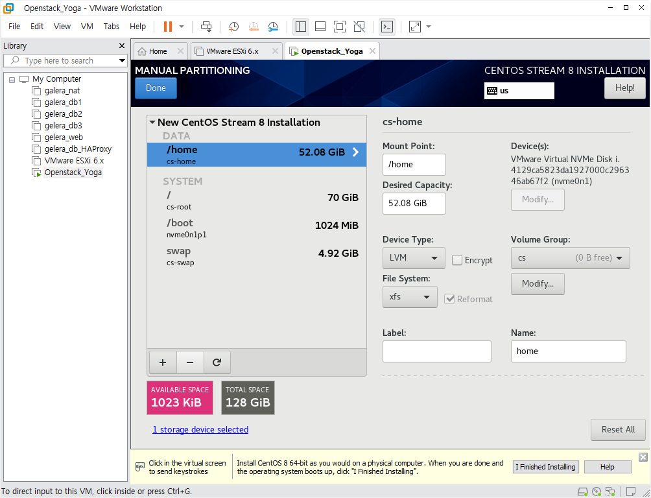Open the snapshot manager icon
Viewport: 651px width, 498px height.
pyautogui.click(x=273, y=27)
